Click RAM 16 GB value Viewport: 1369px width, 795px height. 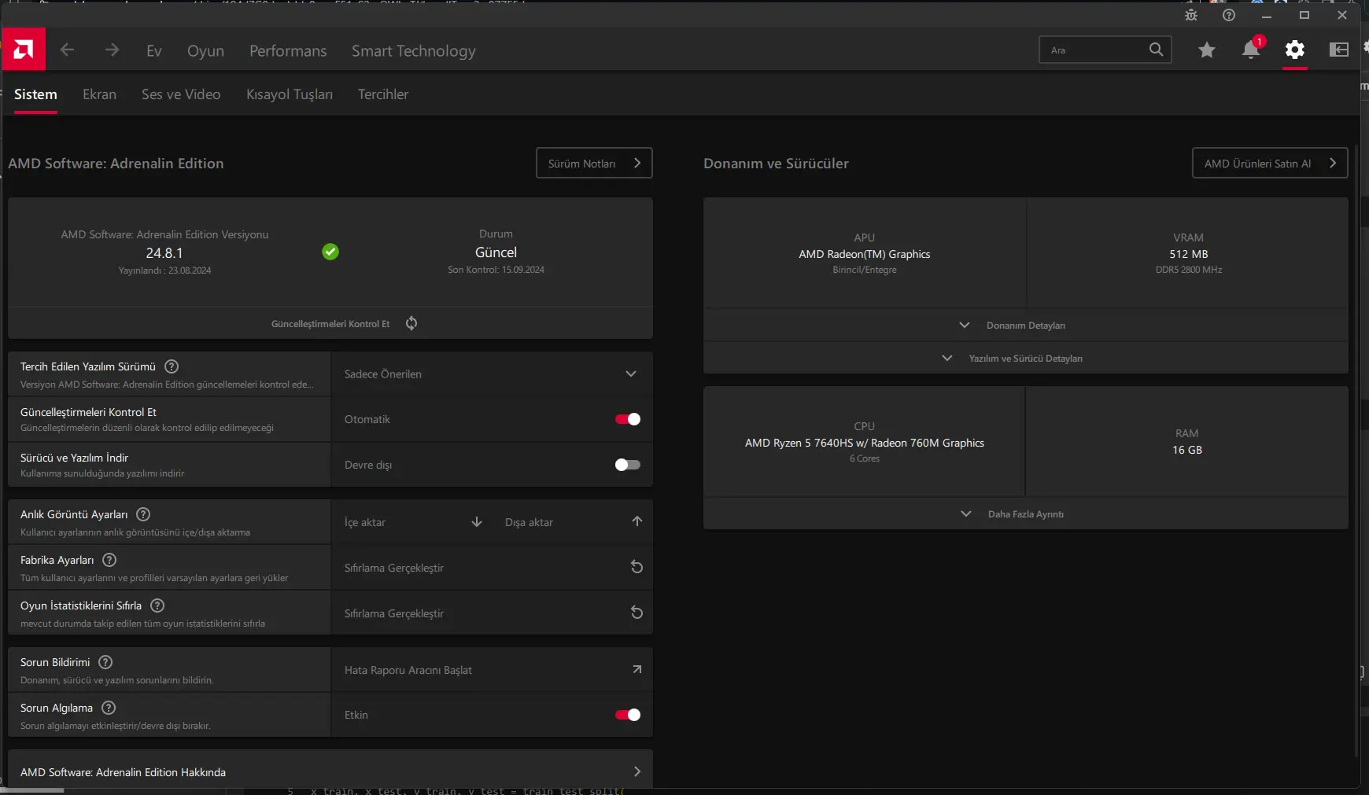(1187, 450)
